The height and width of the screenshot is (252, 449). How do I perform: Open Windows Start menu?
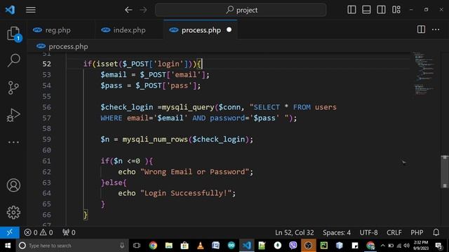8,246
